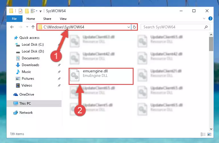Go up one folder level arrow
The height and width of the screenshot is (143, 219).
pyautogui.click(x=33, y=27)
